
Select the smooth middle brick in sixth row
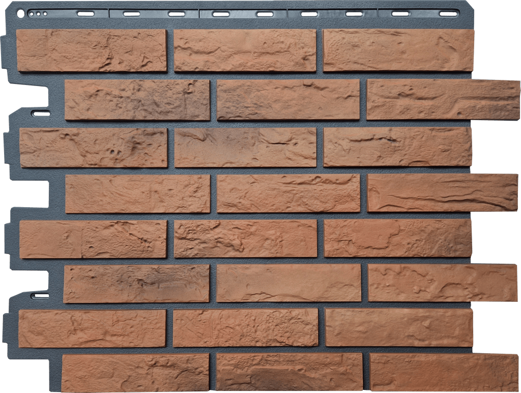click(x=288, y=283)
